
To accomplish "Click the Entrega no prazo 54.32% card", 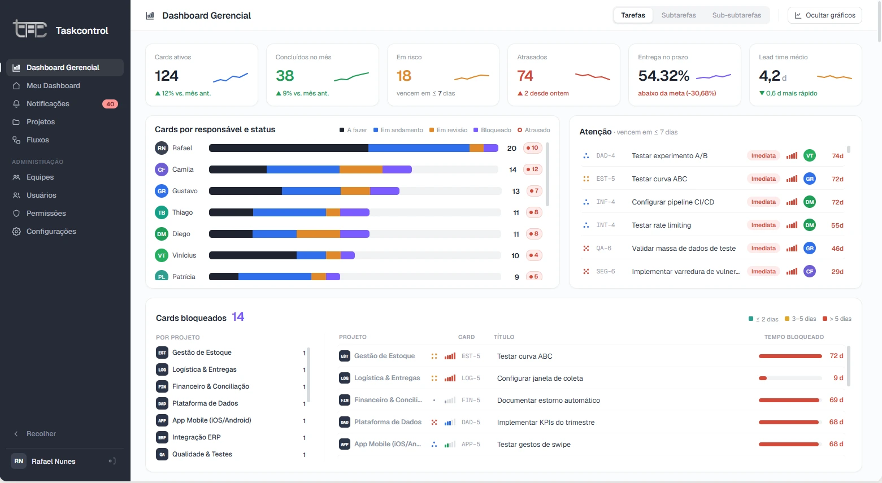I will click(685, 75).
